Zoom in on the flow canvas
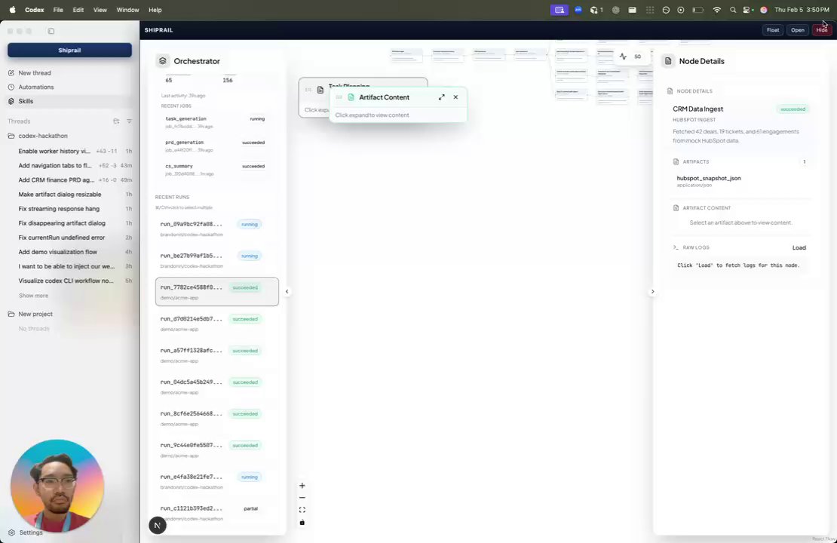 tap(302, 486)
